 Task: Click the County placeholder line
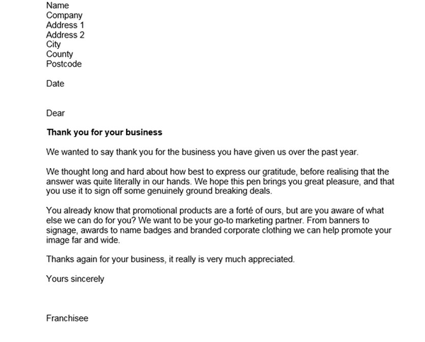(59, 54)
